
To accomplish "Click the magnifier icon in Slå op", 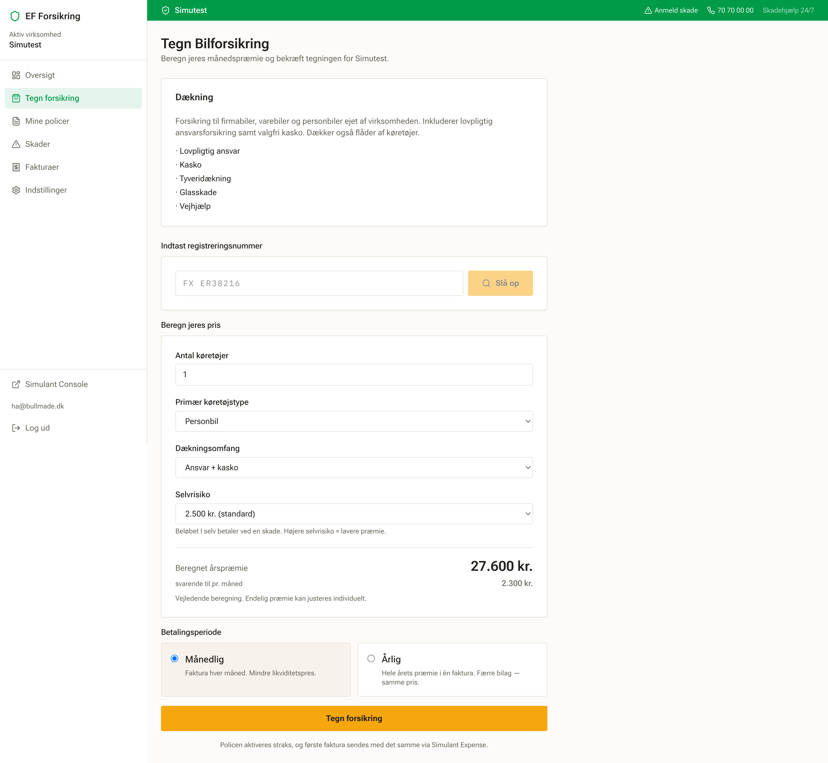I will click(486, 283).
